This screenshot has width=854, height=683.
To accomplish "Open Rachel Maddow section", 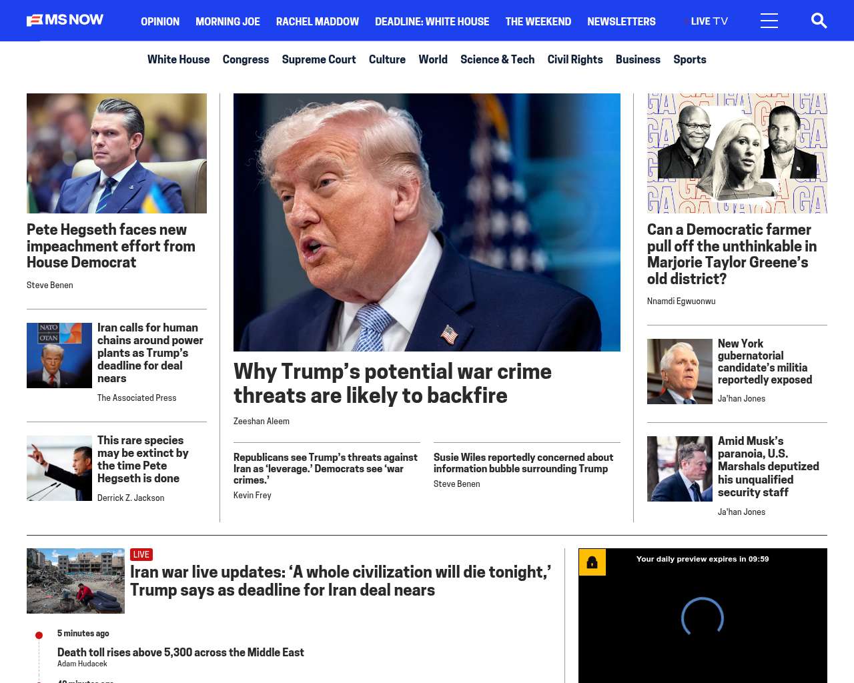I will pos(318,21).
